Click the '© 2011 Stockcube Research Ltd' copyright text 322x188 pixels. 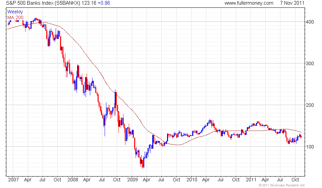point(281,185)
